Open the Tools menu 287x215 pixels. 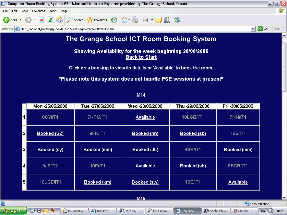(53, 11)
